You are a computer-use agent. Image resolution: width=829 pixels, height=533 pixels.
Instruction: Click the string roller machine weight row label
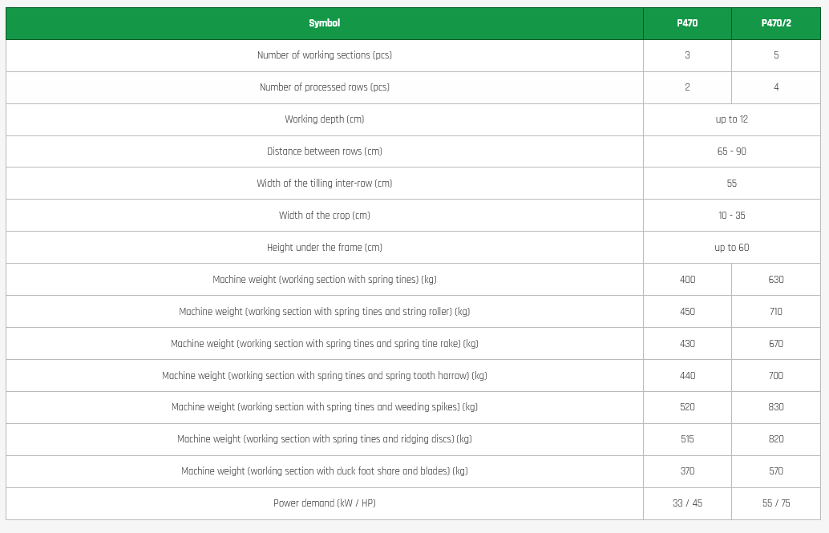[324, 312]
